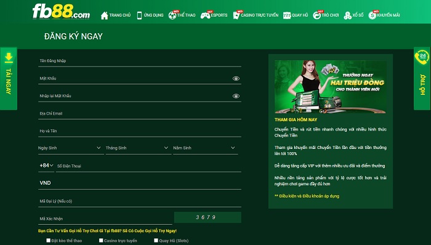Image resolution: width=431 pixels, height=245 pixels.
Task: Open the gamepad Esports icon
Action: [x=205, y=15]
